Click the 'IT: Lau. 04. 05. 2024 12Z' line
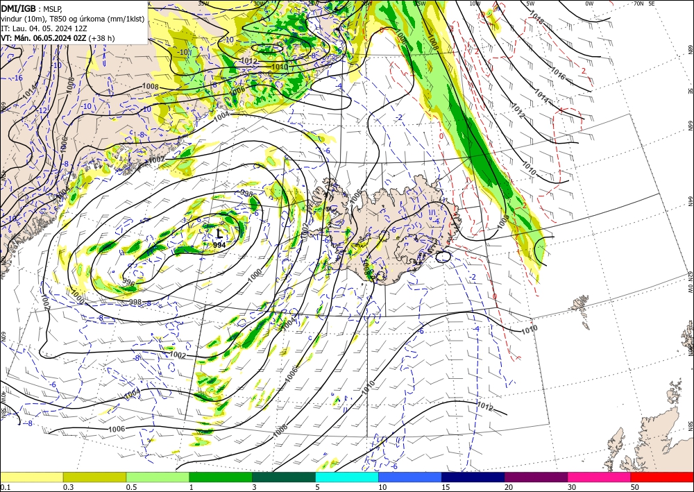The image size is (694, 492). click(44, 28)
